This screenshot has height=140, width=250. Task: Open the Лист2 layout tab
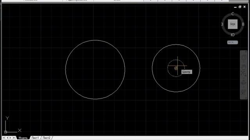pyautogui.click(x=46, y=138)
